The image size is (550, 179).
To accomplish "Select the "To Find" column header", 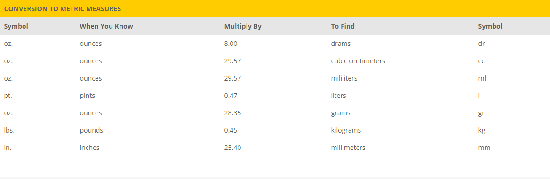I will (x=343, y=26).
